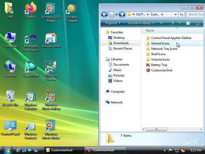Toggle the preview pane
The image size is (205, 154).
click(188, 23)
